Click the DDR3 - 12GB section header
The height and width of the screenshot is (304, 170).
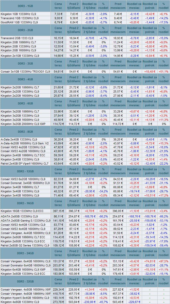[x=25, y=171]
